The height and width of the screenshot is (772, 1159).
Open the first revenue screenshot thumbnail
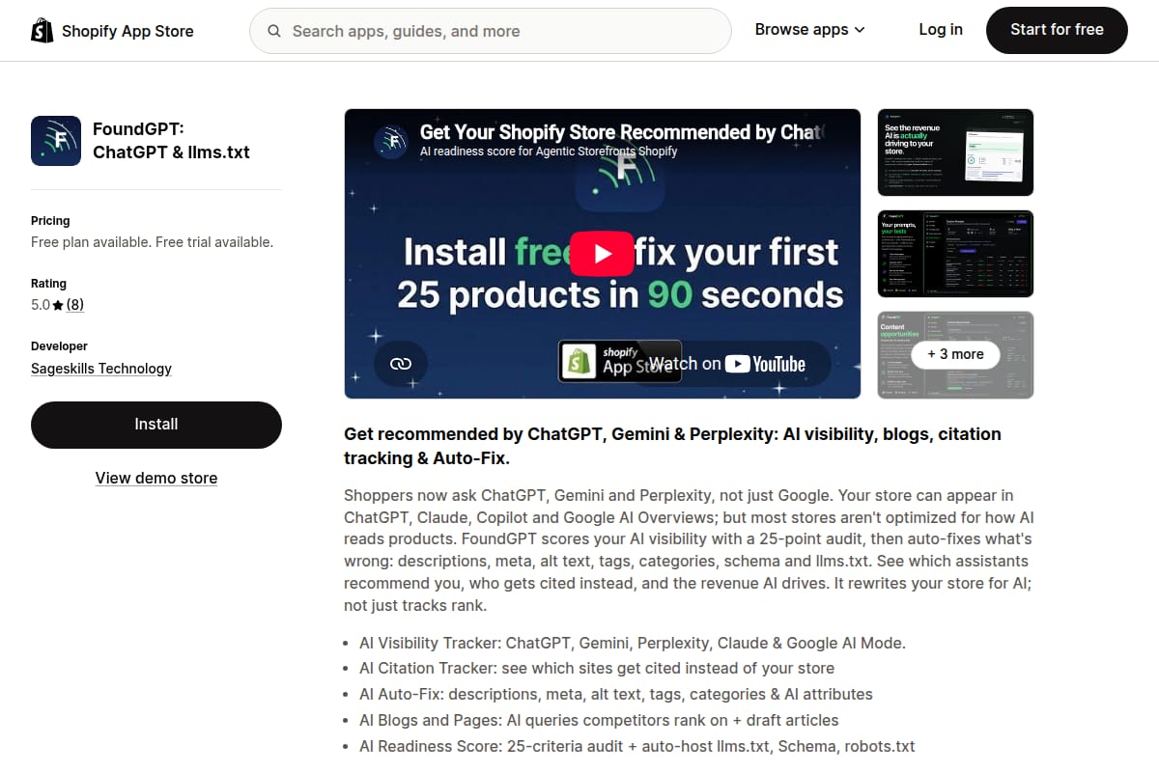tap(955, 152)
